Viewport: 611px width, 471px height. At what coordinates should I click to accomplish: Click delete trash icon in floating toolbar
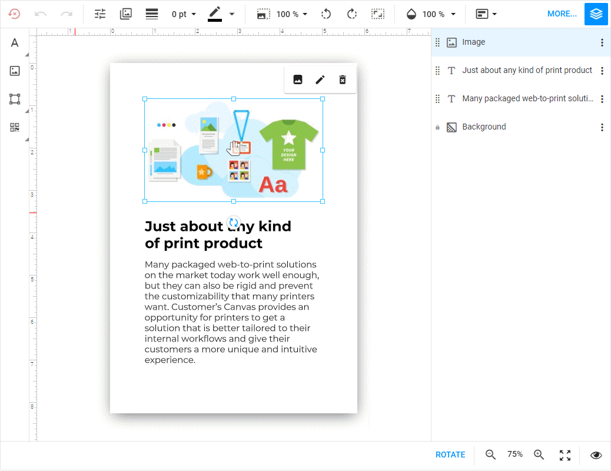342,79
